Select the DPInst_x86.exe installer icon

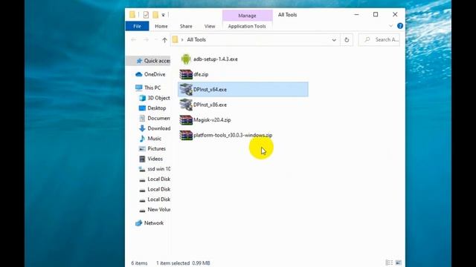pyautogui.click(x=186, y=105)
